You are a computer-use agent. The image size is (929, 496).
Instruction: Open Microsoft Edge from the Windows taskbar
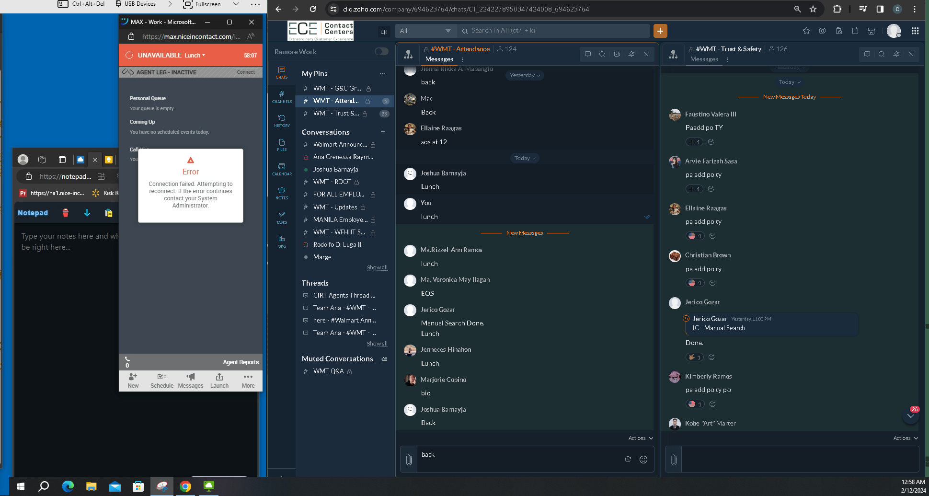(x=68, y=486)
